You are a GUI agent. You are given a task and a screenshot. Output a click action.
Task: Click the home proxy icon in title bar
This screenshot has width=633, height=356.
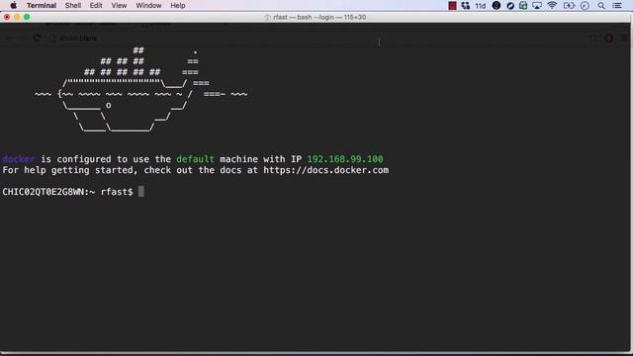click(x=267, y=17)
